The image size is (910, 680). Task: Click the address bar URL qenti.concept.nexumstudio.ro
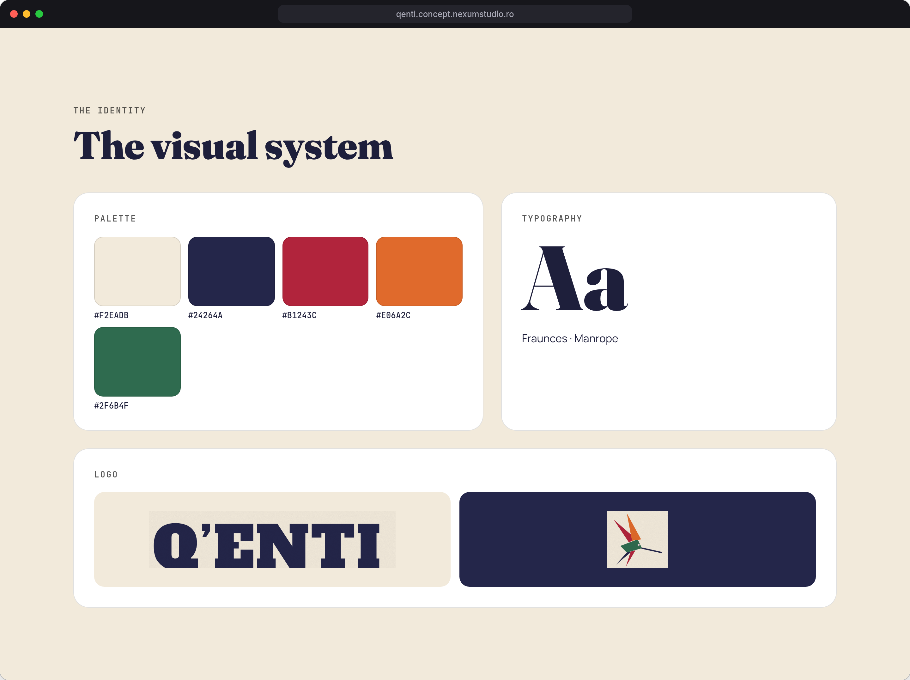(455, 14)
